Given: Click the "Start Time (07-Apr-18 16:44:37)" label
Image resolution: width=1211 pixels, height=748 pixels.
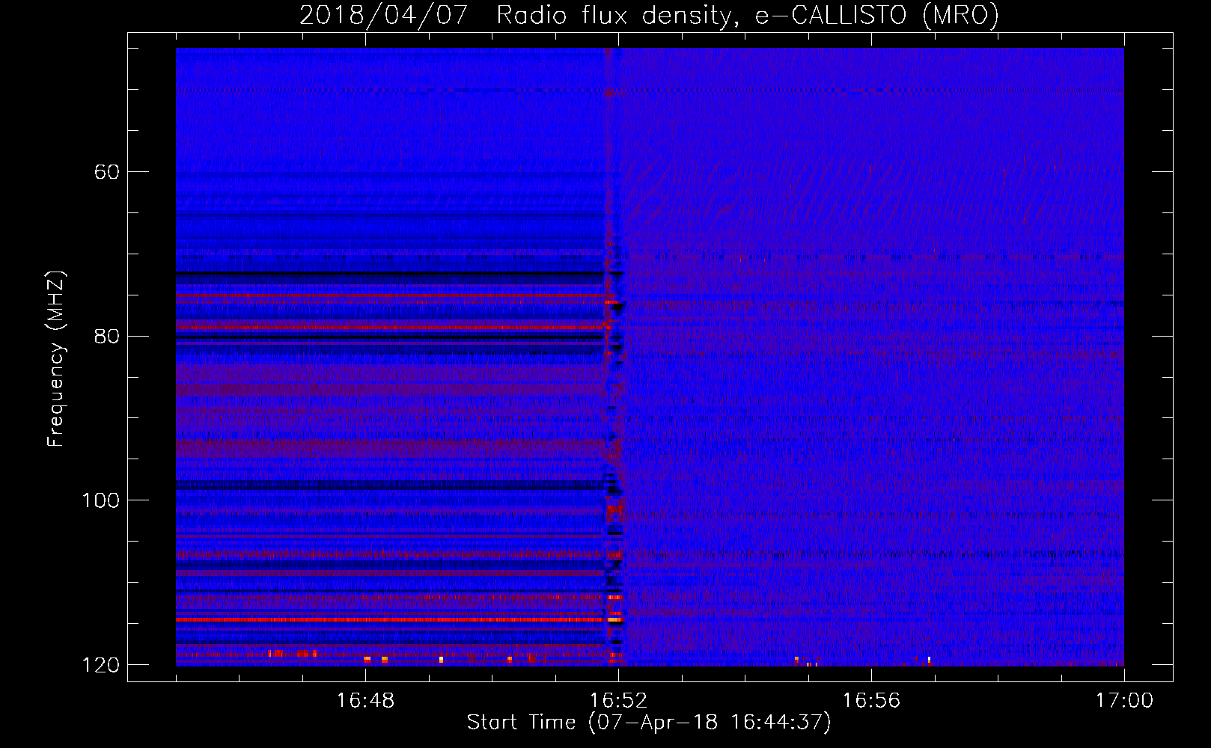Looking at the screenshot, I should 649,723.
